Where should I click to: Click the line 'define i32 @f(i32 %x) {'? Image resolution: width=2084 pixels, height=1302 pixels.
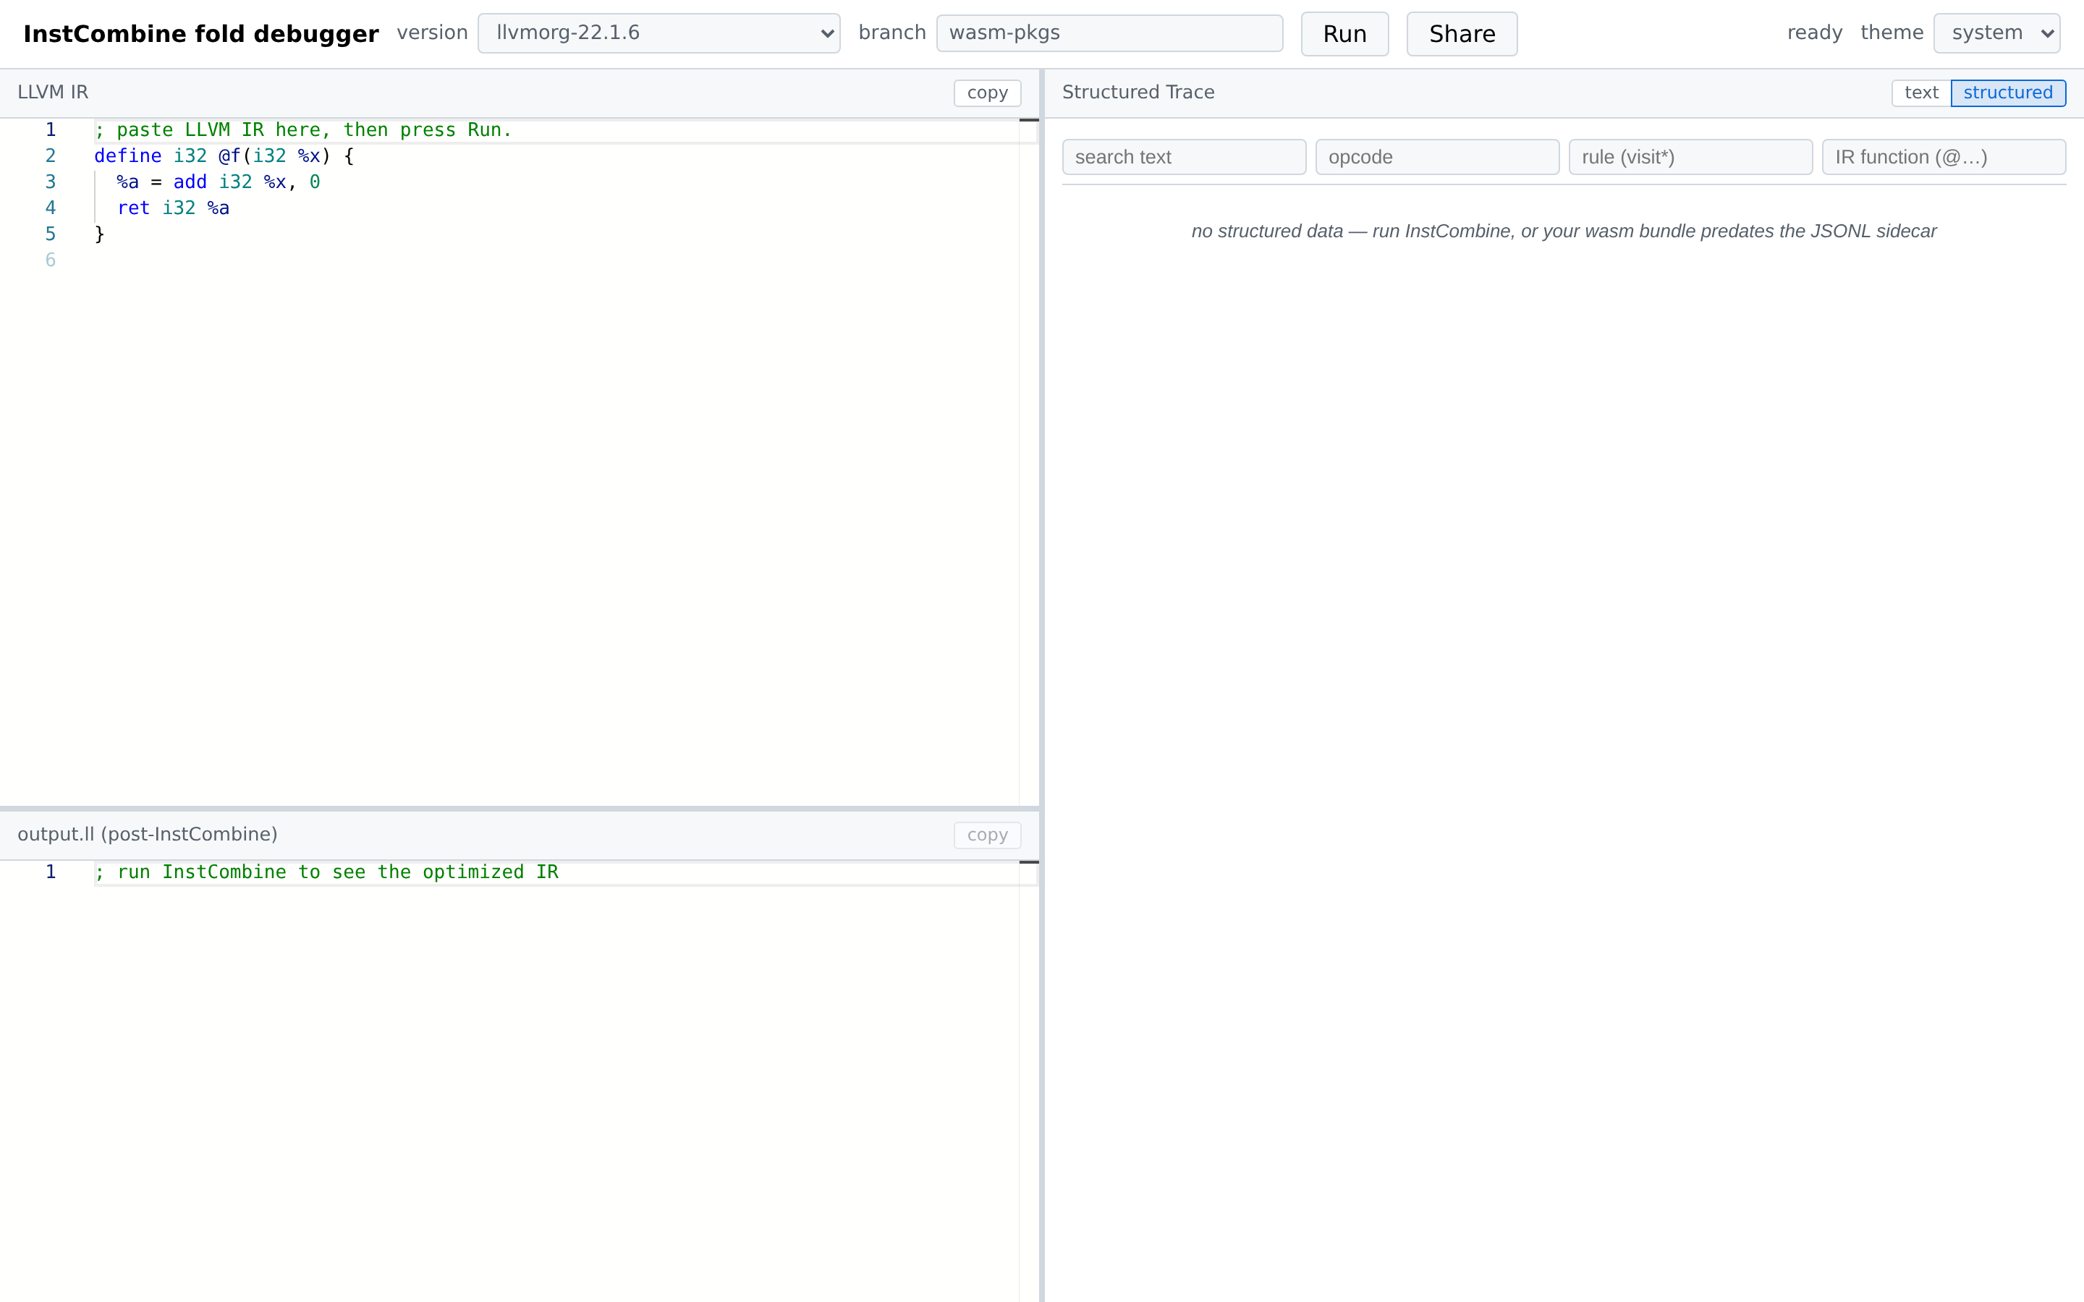pos(224,156)
